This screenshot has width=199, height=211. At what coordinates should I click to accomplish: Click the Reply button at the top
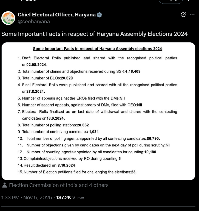coord(170,1)
